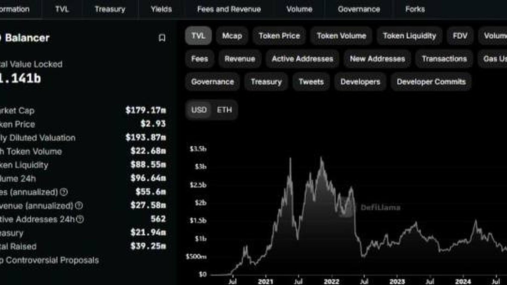
Task: Open the Fees and Revenue tab
Action: (x=229, y=9)
